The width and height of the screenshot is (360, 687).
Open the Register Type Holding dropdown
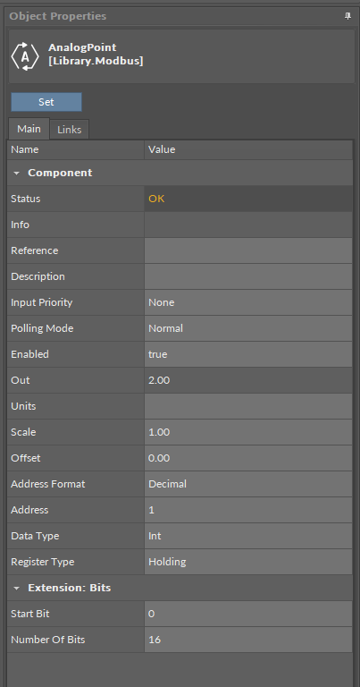pos(248,562)
